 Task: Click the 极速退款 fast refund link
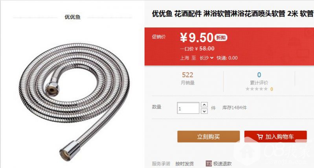click(x=222, y=164)
